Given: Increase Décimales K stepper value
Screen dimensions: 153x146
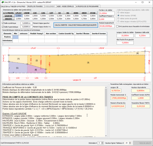Looking at the screenshot, I should (103, 142).
